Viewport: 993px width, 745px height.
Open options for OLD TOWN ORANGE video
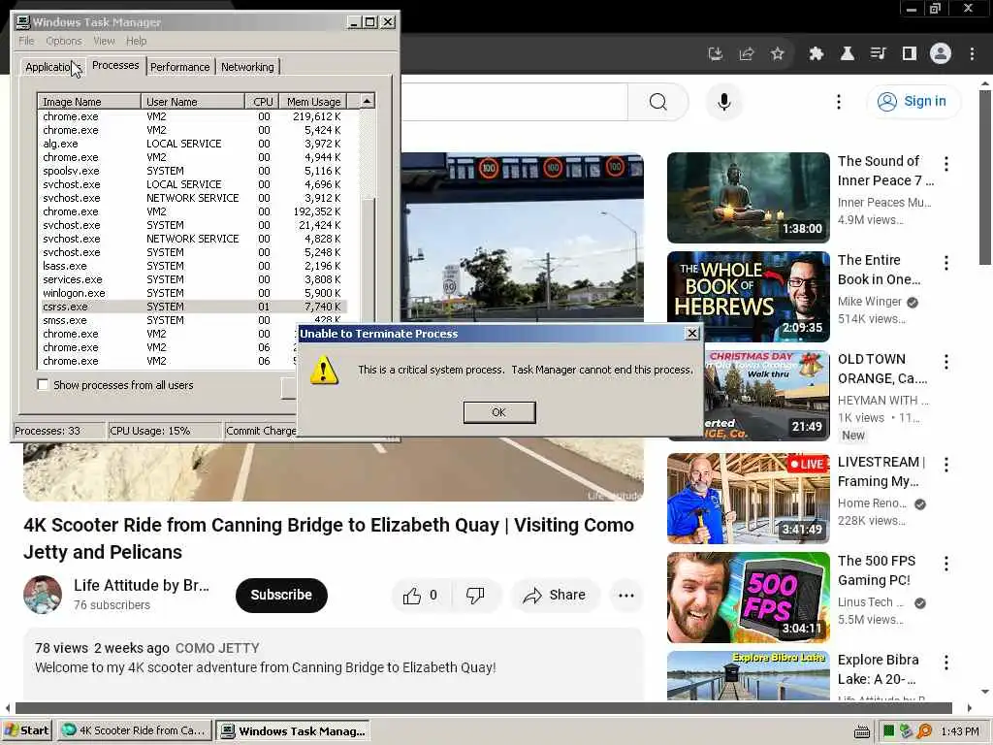click(946, 362)
